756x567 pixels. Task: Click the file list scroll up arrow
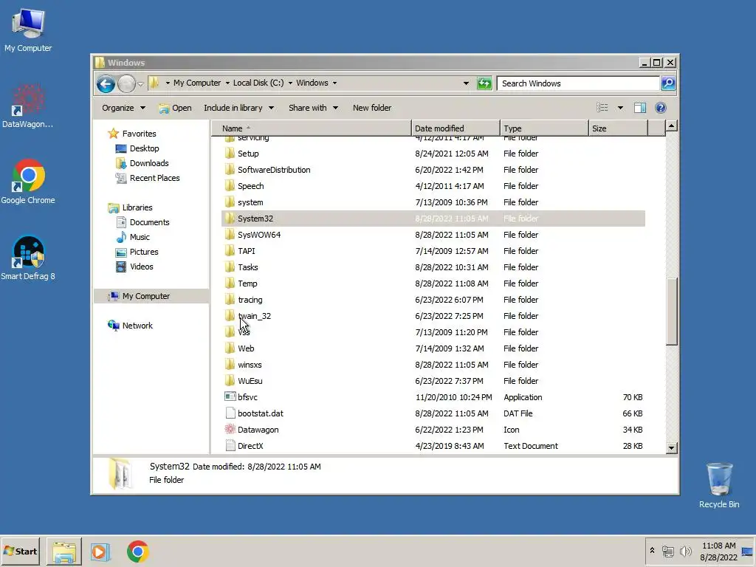(x=671, y=126)
